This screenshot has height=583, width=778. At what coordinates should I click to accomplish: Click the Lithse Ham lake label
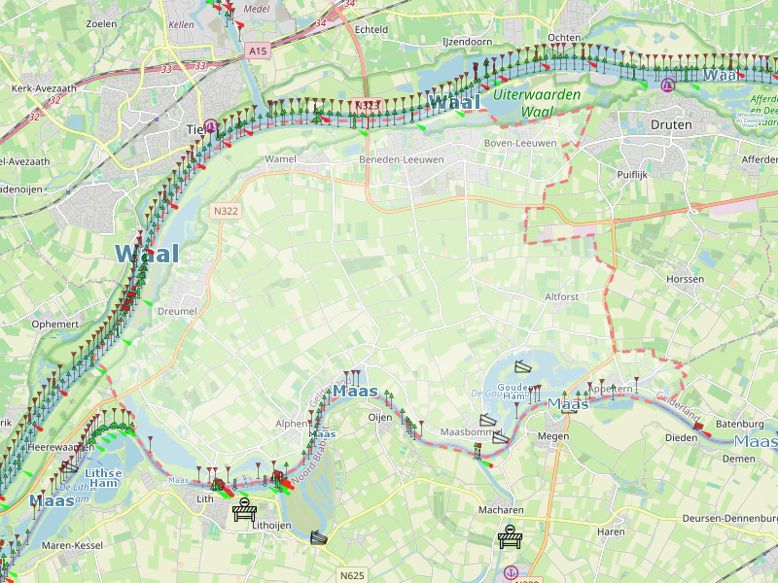point(103,478)
